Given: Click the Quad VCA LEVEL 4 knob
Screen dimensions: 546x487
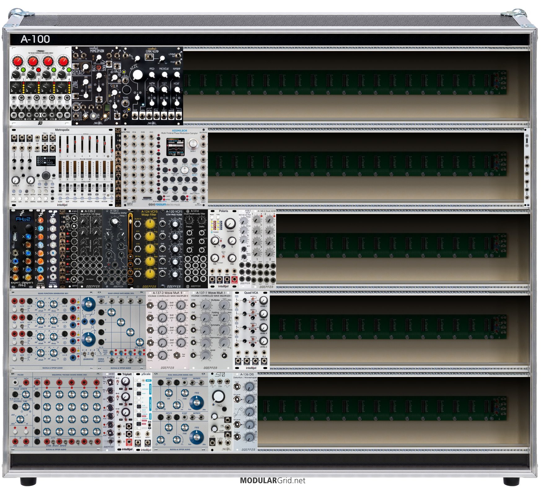Looking at the screenshot, I should (263, 341).
